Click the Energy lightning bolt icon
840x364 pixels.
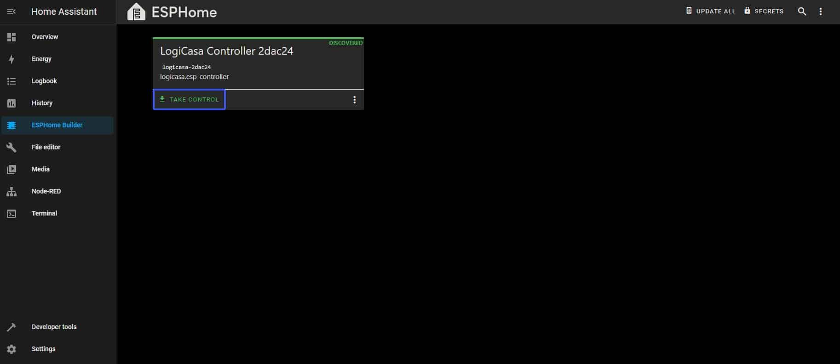coord(12,59)
